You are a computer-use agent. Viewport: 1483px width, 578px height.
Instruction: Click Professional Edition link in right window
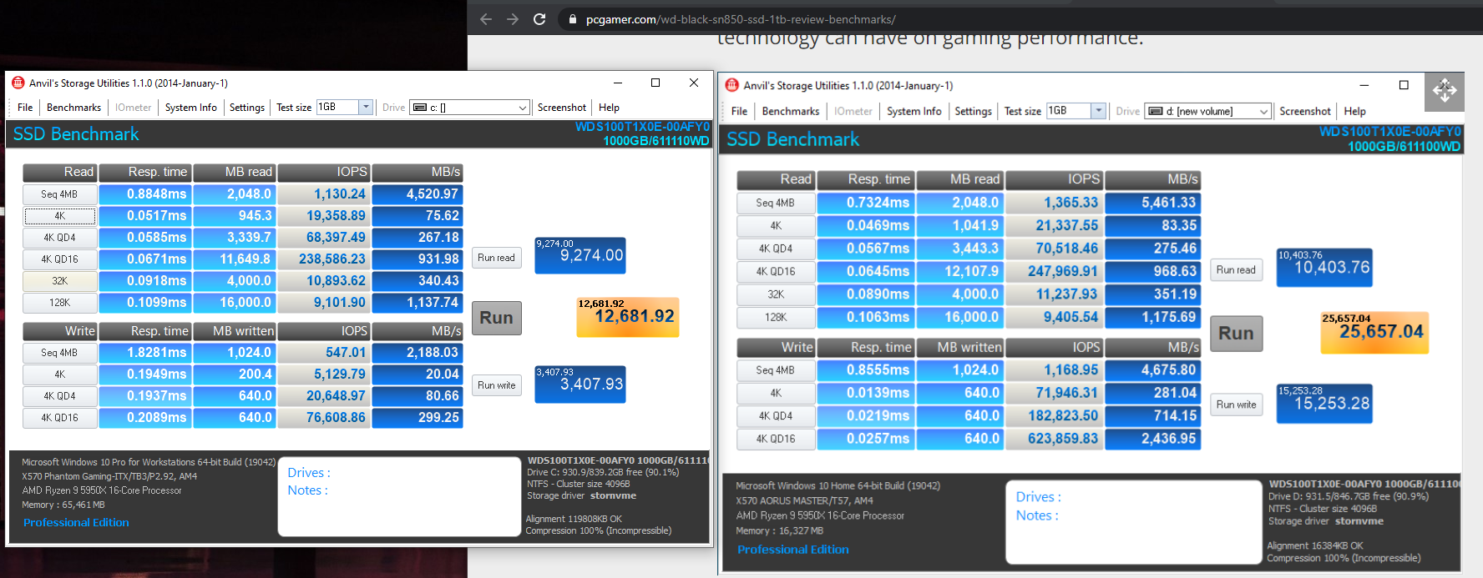(792, 550)
